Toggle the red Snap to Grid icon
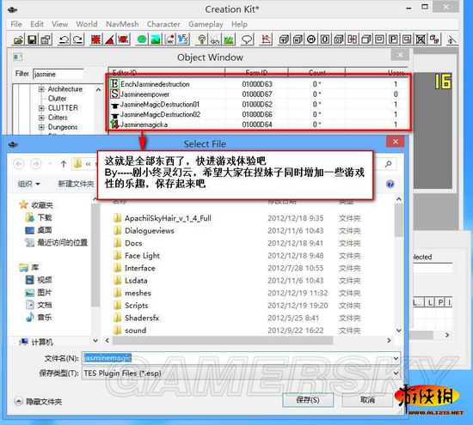Image resolution: width=473 pixels, height=425 pixels. 96,39
